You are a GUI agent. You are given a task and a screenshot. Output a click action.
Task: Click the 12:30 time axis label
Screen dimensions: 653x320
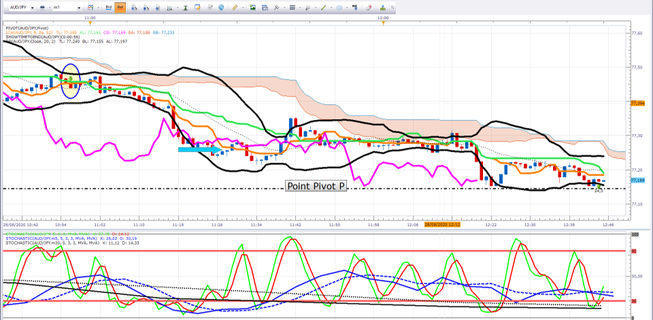click(530, 225)
